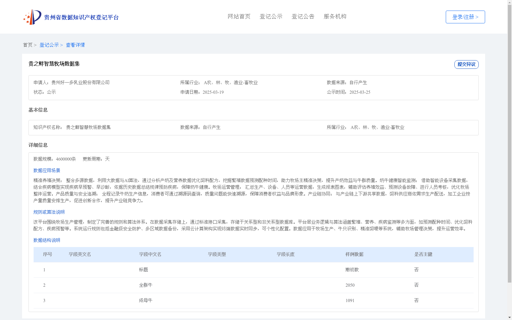Open 网站首页 navigation item

(239, 16)
